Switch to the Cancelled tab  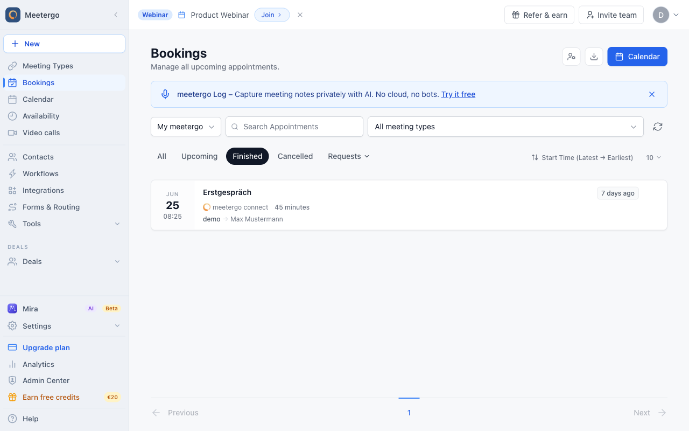point(295,156)
